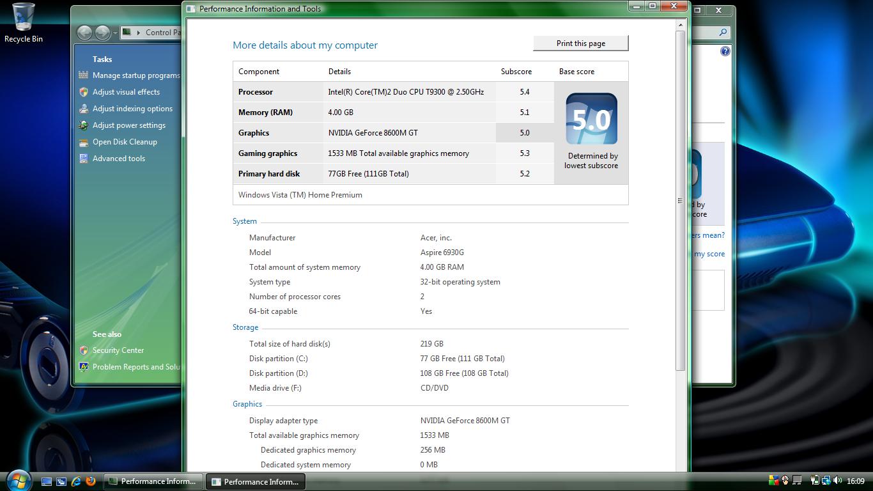The image size is (873, 491).
Task: Open Manage startup programs task link
Action: (x=136, y=75)
